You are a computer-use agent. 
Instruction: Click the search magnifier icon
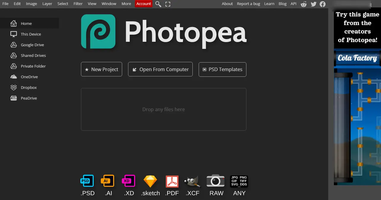point(158,4)
